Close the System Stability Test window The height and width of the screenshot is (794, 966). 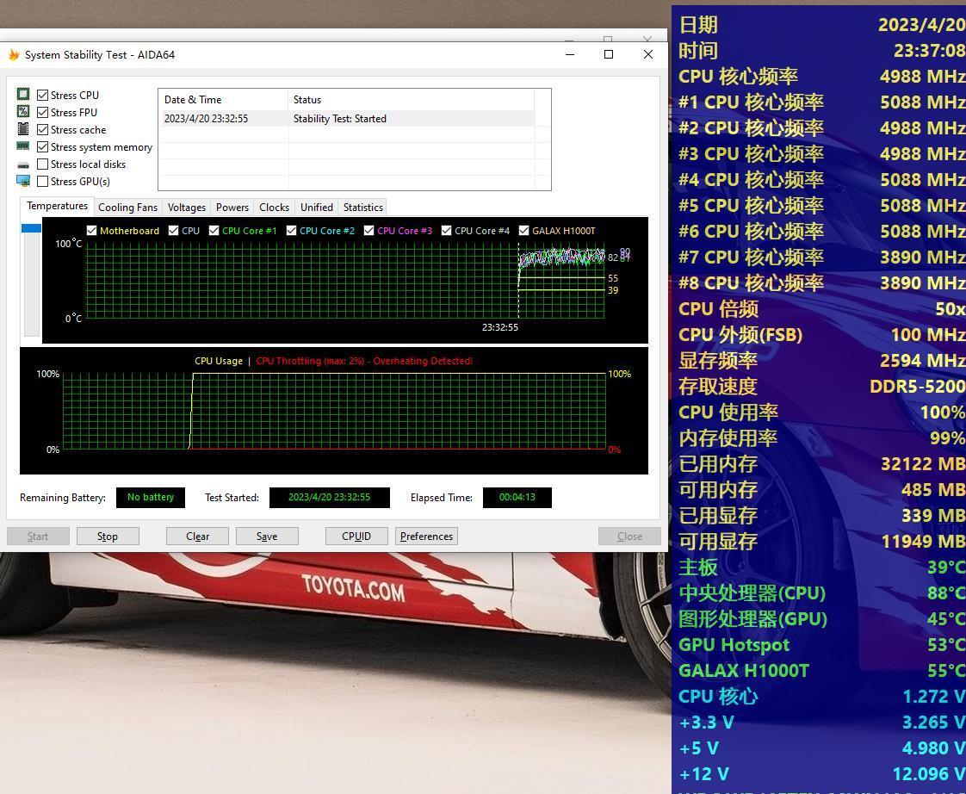point(648,54)
